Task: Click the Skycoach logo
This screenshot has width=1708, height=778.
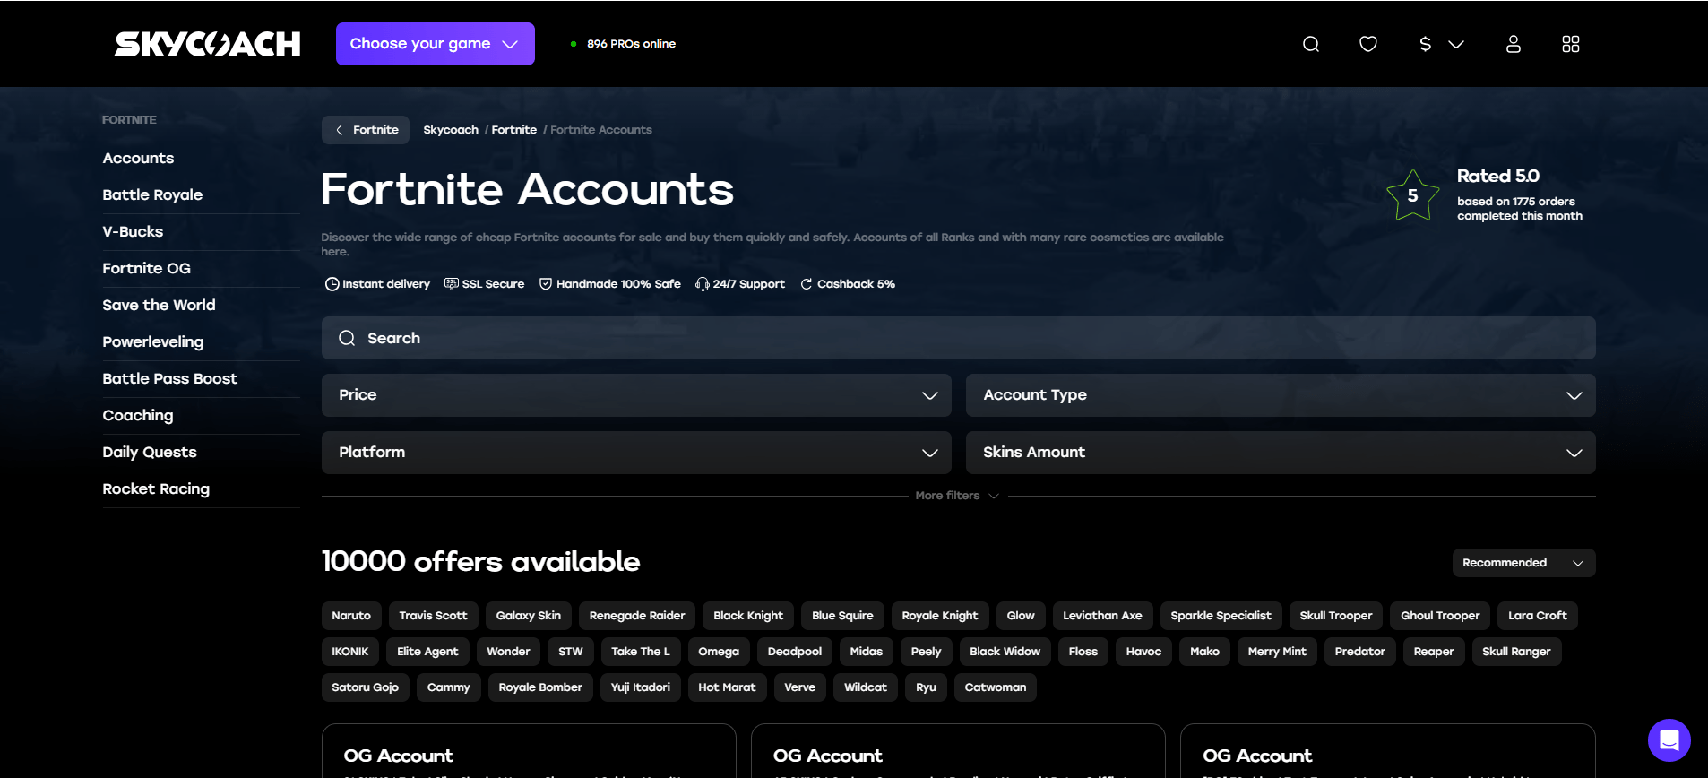Action: point(208,44)
